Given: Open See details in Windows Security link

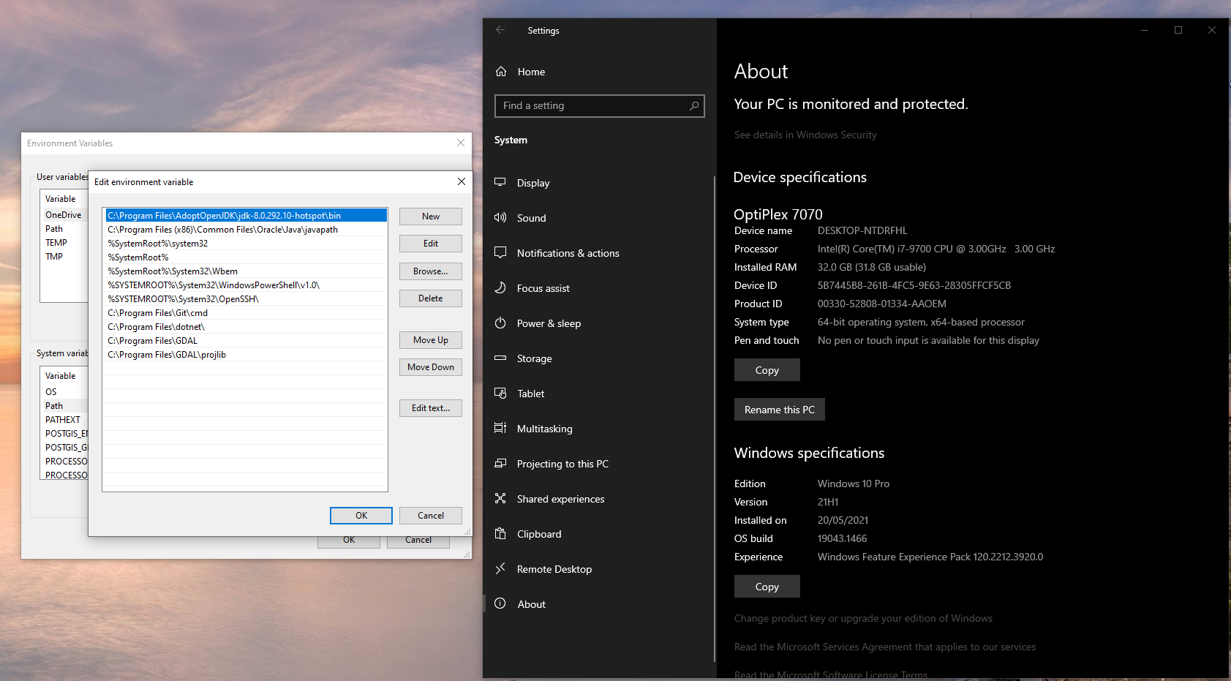Looking at the screenshot, I should pos(805,135).
